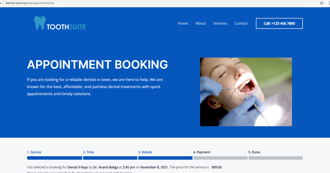Select the 4. Payment step label

click(202, 152)
